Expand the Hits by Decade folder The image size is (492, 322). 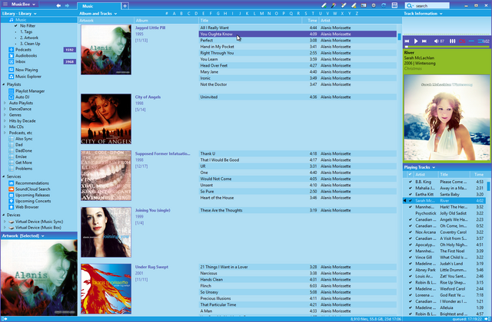[5, 121]
